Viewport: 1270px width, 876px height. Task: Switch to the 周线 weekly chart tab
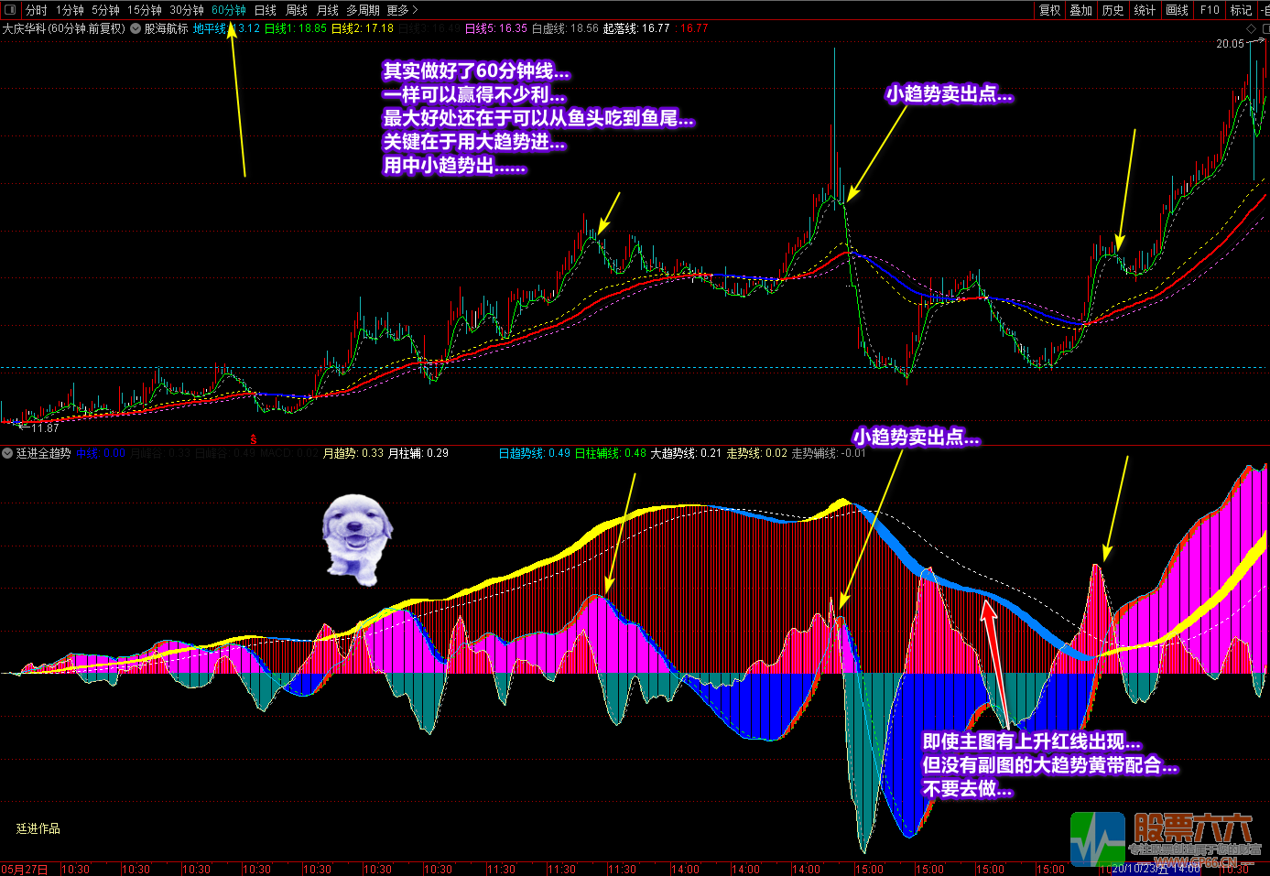point(297,10)
